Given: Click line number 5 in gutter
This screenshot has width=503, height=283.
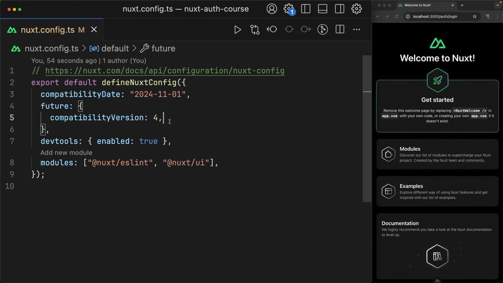Looking at the screenshot, I should coord(12,118).
